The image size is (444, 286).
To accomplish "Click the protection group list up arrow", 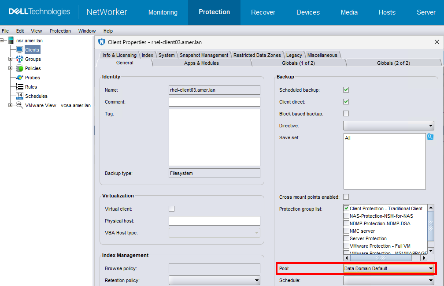I will [x=431, y=208].
